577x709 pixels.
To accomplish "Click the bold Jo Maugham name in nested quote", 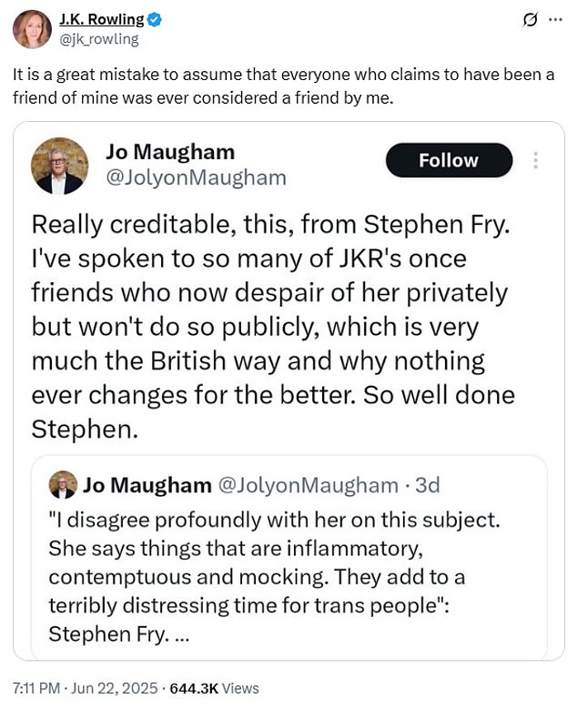I will 147,485.
